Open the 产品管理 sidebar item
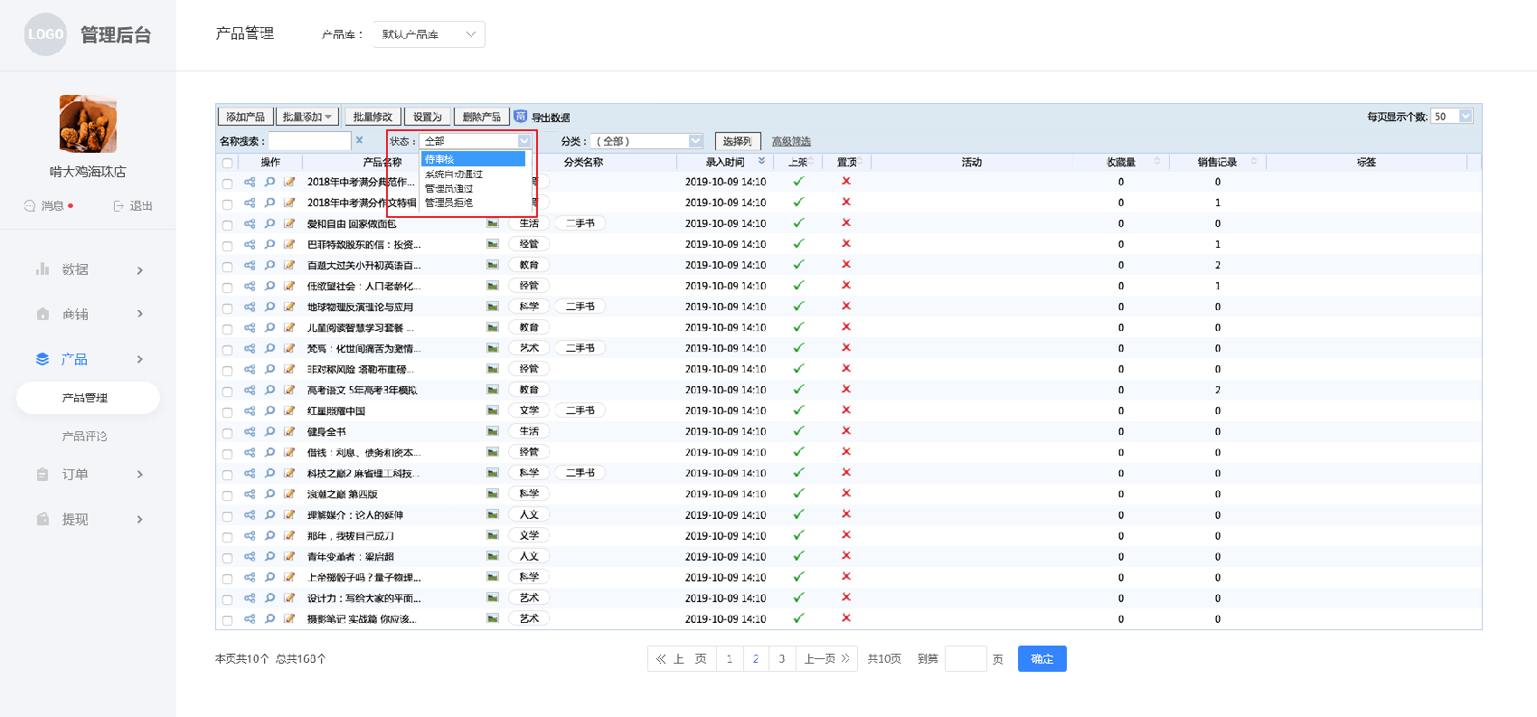 pyautogui.click(x=88, y=398)
